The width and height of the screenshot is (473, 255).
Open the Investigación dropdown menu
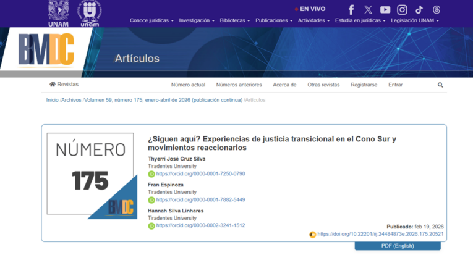(197, 20)
